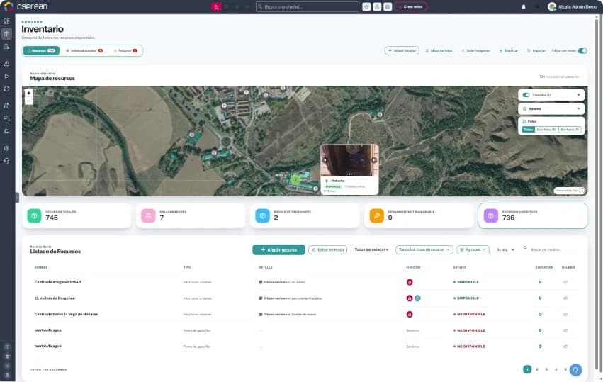
Task: Click Mapa de fotos link
Action: [x=439, y=51]
